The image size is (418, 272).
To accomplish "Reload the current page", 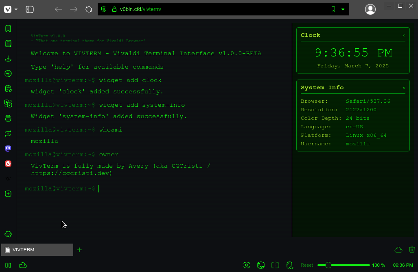I will tap(89, 9).
